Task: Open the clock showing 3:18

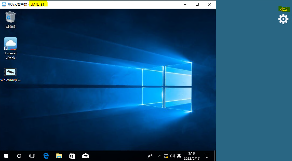Action: coord(192,156)
